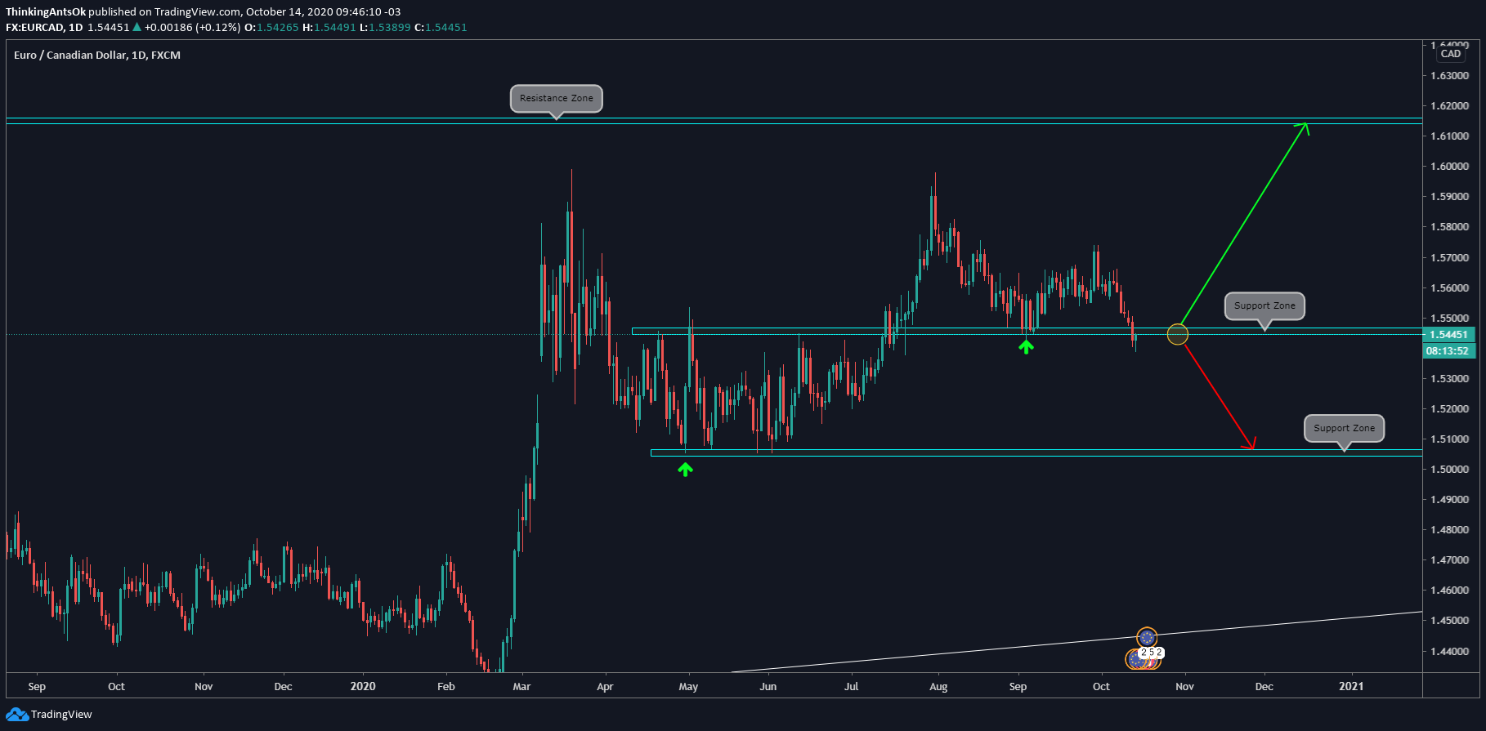Click the Jul label on time axis
Viewport: 1486px width, 731px height.
click(852, 686)
